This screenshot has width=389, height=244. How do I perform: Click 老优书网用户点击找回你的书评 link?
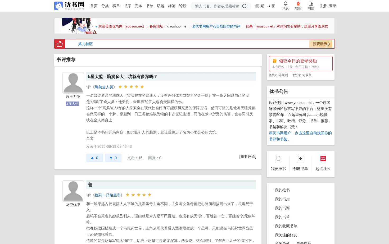coord(216,26)
